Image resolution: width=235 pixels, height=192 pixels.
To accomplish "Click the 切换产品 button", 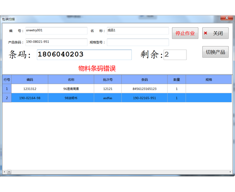I will pyautogui.click(x=215, y=52).
